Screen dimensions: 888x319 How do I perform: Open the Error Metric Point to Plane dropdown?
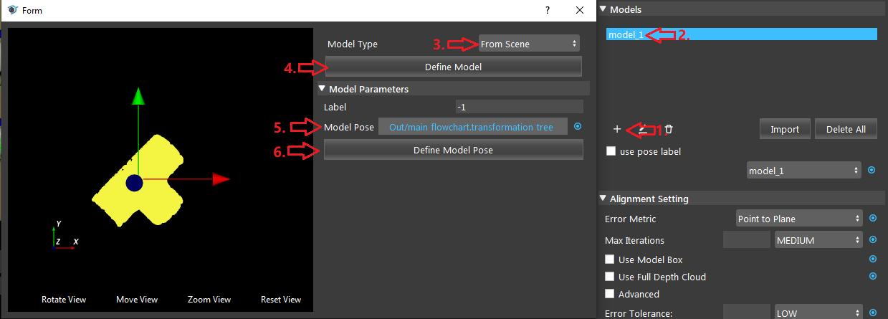[799, 219]
